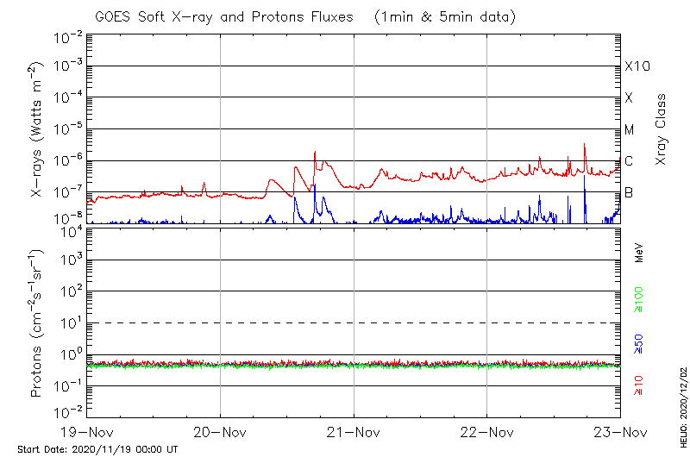Click the 20-Nov date label on the x-axis
The image size is (690, 457).
(220, 431)
